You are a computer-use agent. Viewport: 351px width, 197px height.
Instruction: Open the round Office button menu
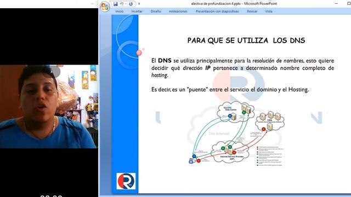[105, 6]
